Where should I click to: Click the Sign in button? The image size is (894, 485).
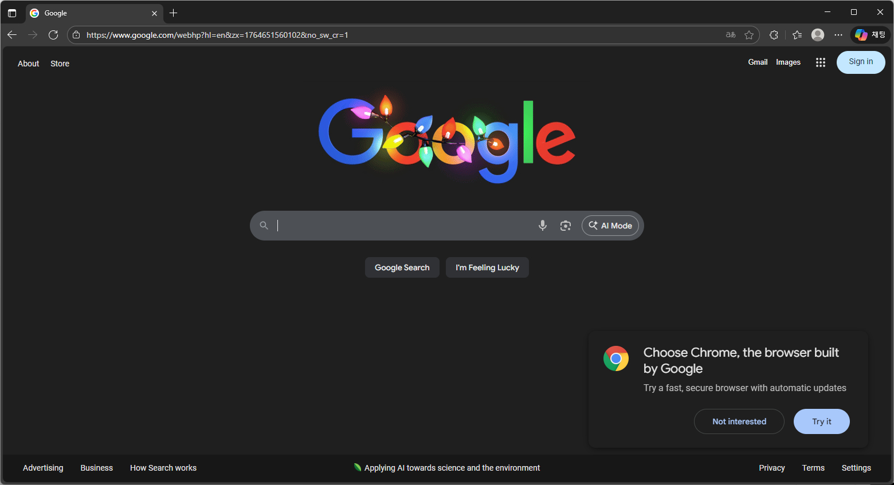(x=861, y=62)
